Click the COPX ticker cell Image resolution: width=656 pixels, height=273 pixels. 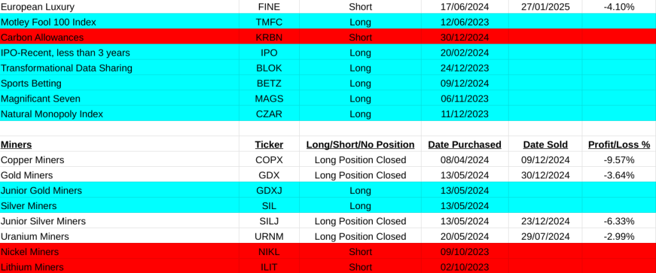coord(269,160)
